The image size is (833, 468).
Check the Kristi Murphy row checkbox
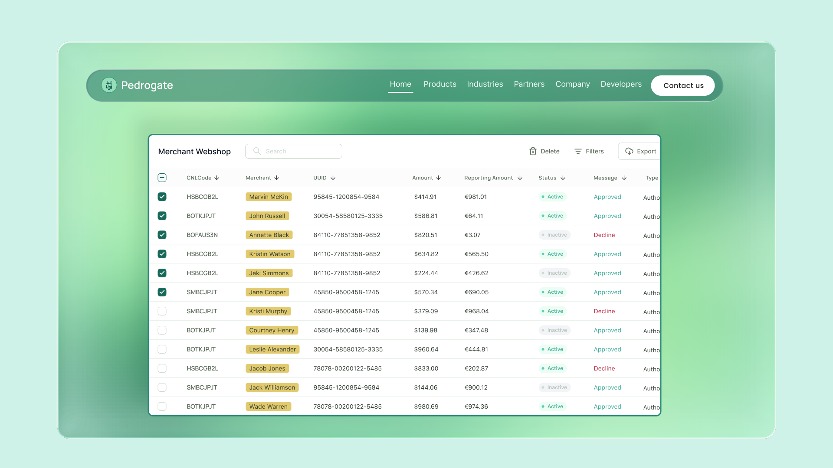tap(162, 311)
